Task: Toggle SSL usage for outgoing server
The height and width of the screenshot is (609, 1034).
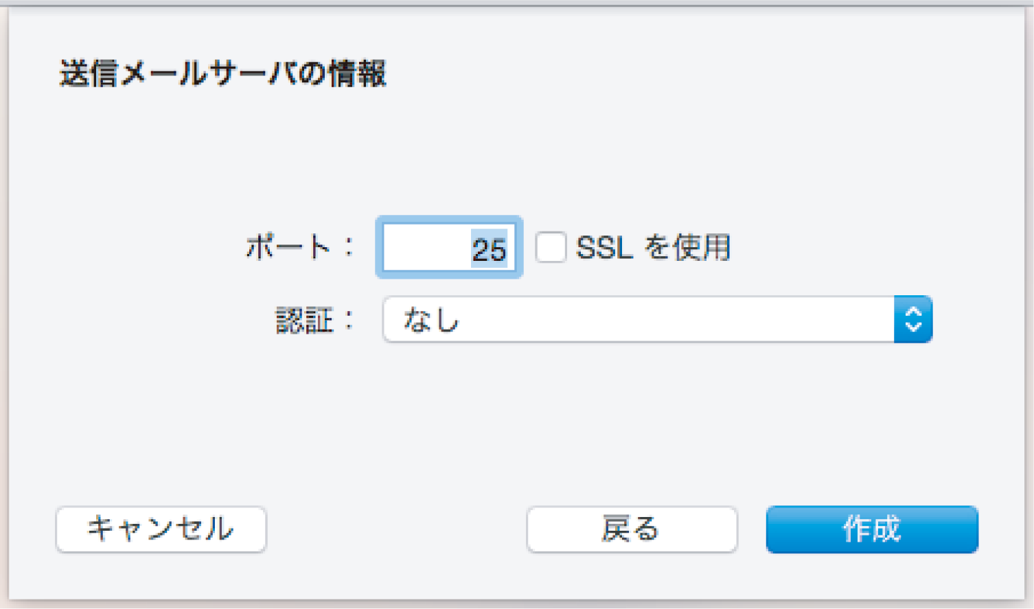Action: coord(551,247)
